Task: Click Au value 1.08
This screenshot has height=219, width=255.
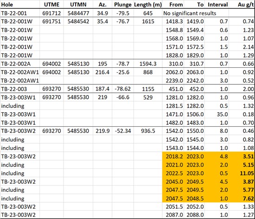Action: [249, 148]
